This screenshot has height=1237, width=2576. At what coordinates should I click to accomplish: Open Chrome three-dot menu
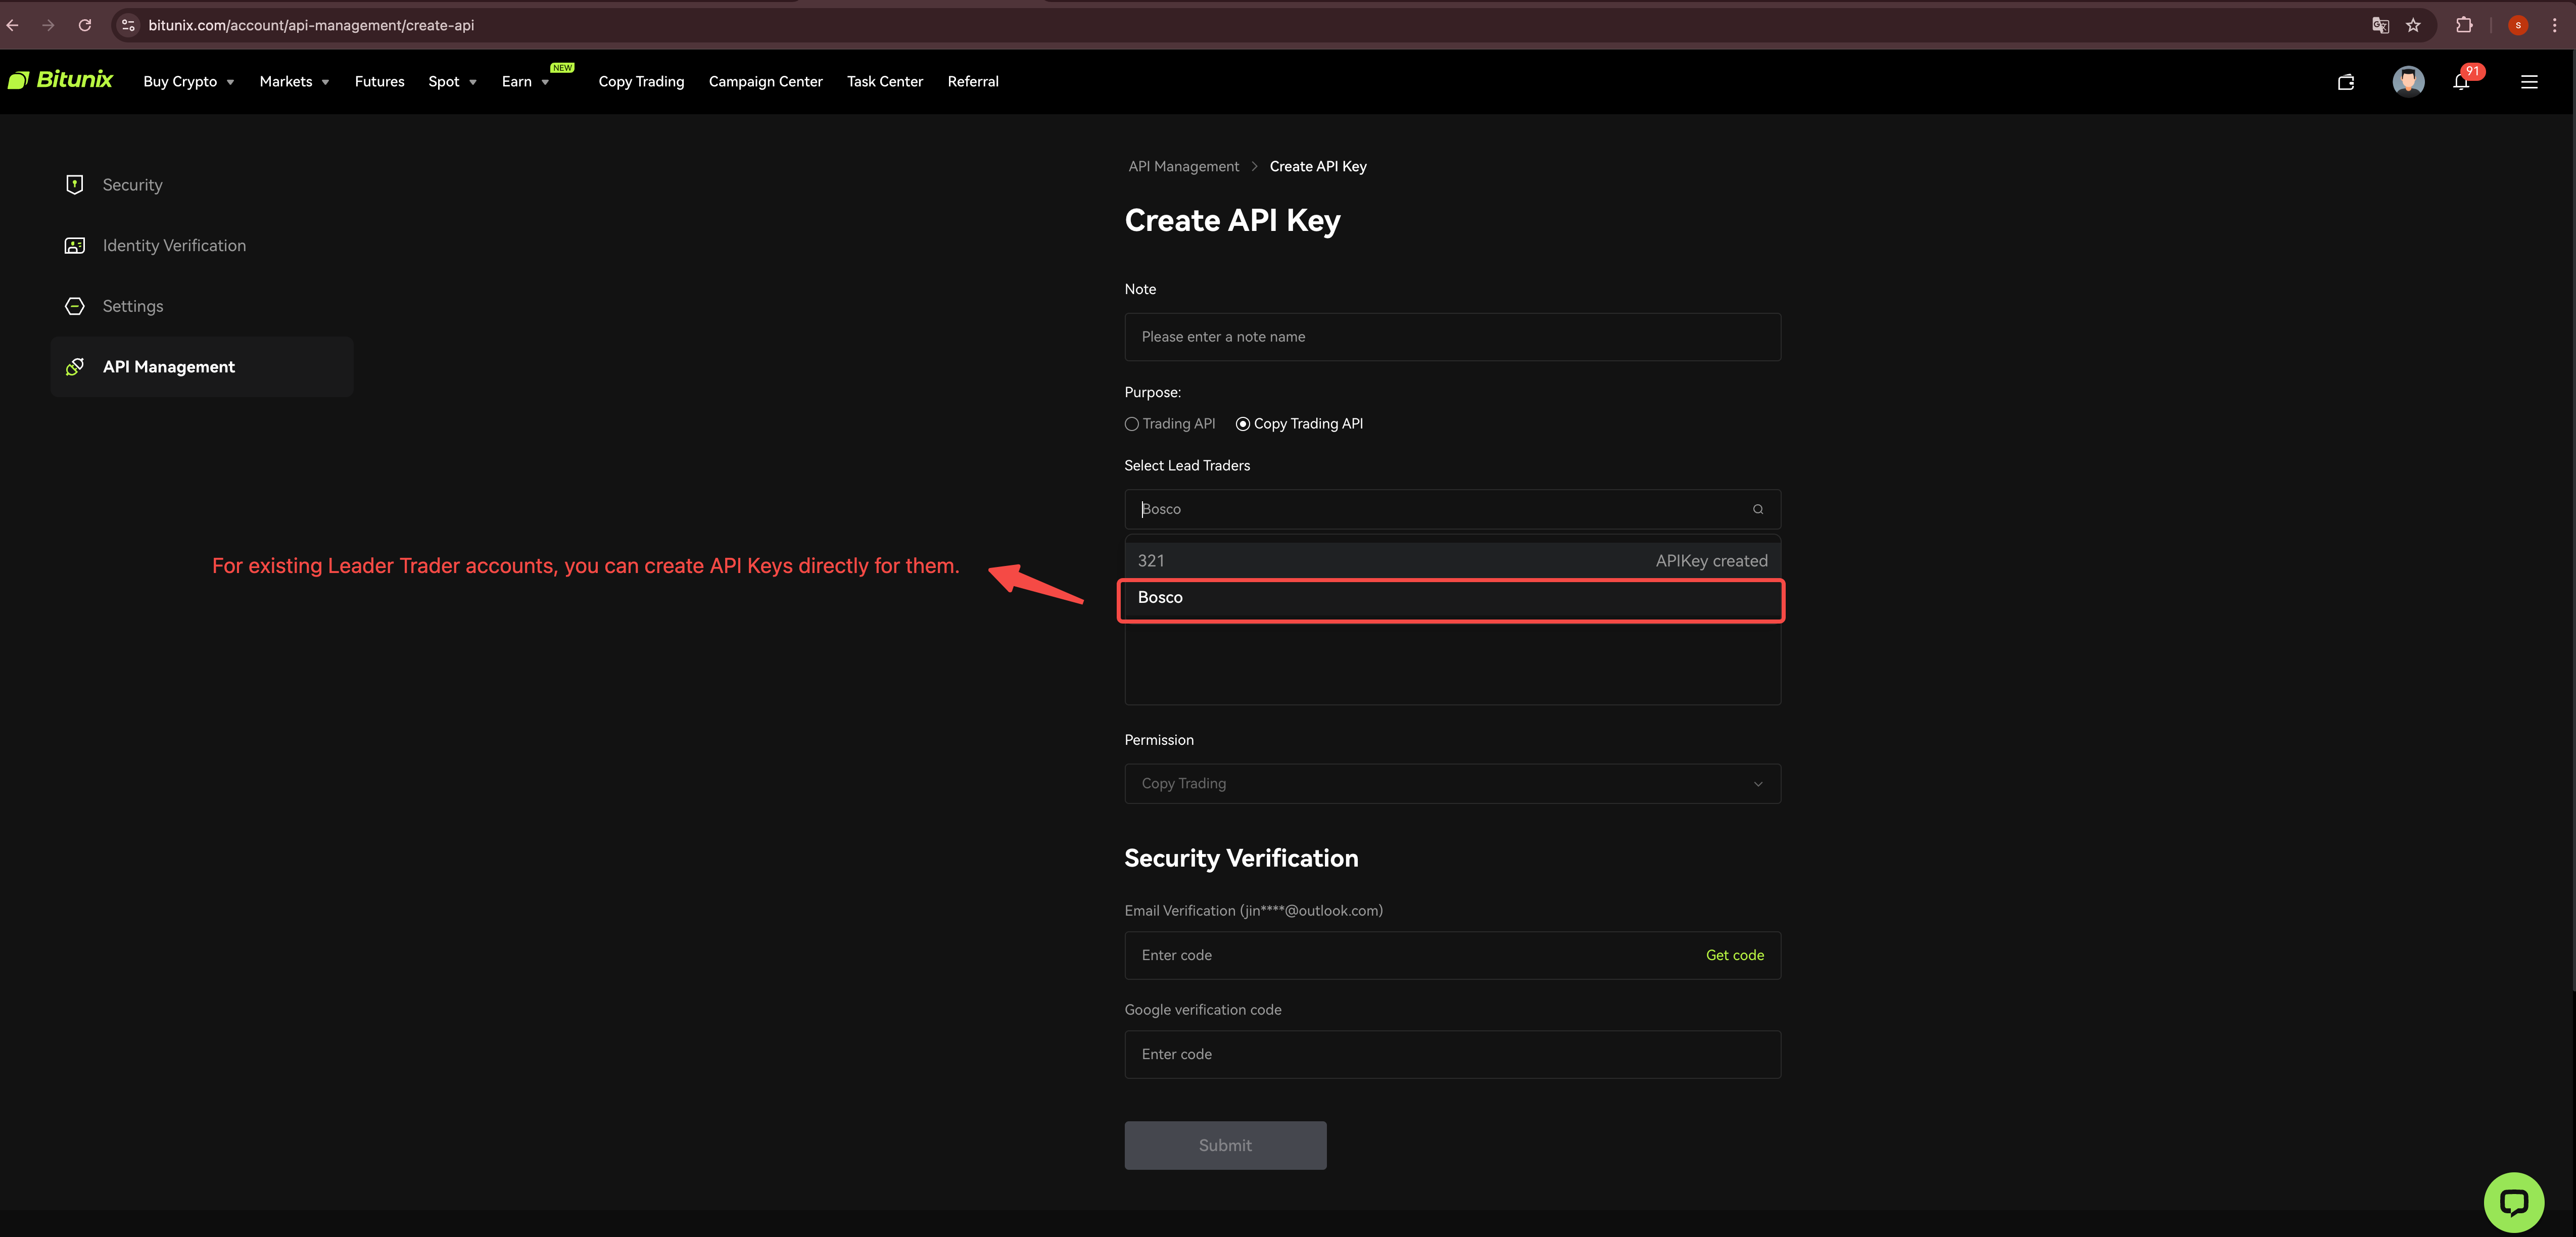[x=2554, y=25]
